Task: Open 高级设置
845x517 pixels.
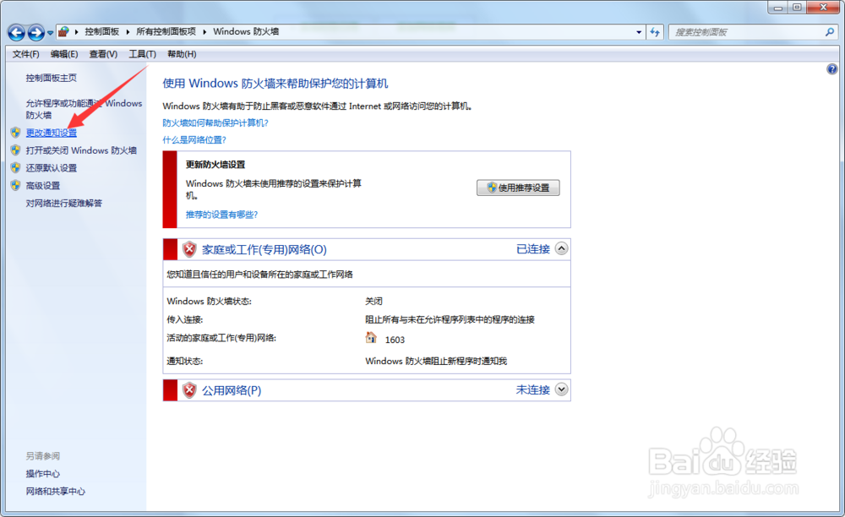Action: (42, 186)
